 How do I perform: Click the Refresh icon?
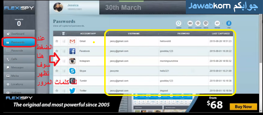[x=217, y=23]
